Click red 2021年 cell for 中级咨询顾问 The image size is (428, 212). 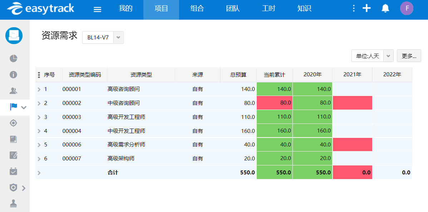tap(353, 103)
